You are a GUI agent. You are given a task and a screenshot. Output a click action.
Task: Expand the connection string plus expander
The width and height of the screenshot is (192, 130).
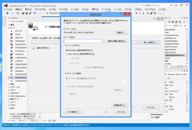(x=33, y=48)
